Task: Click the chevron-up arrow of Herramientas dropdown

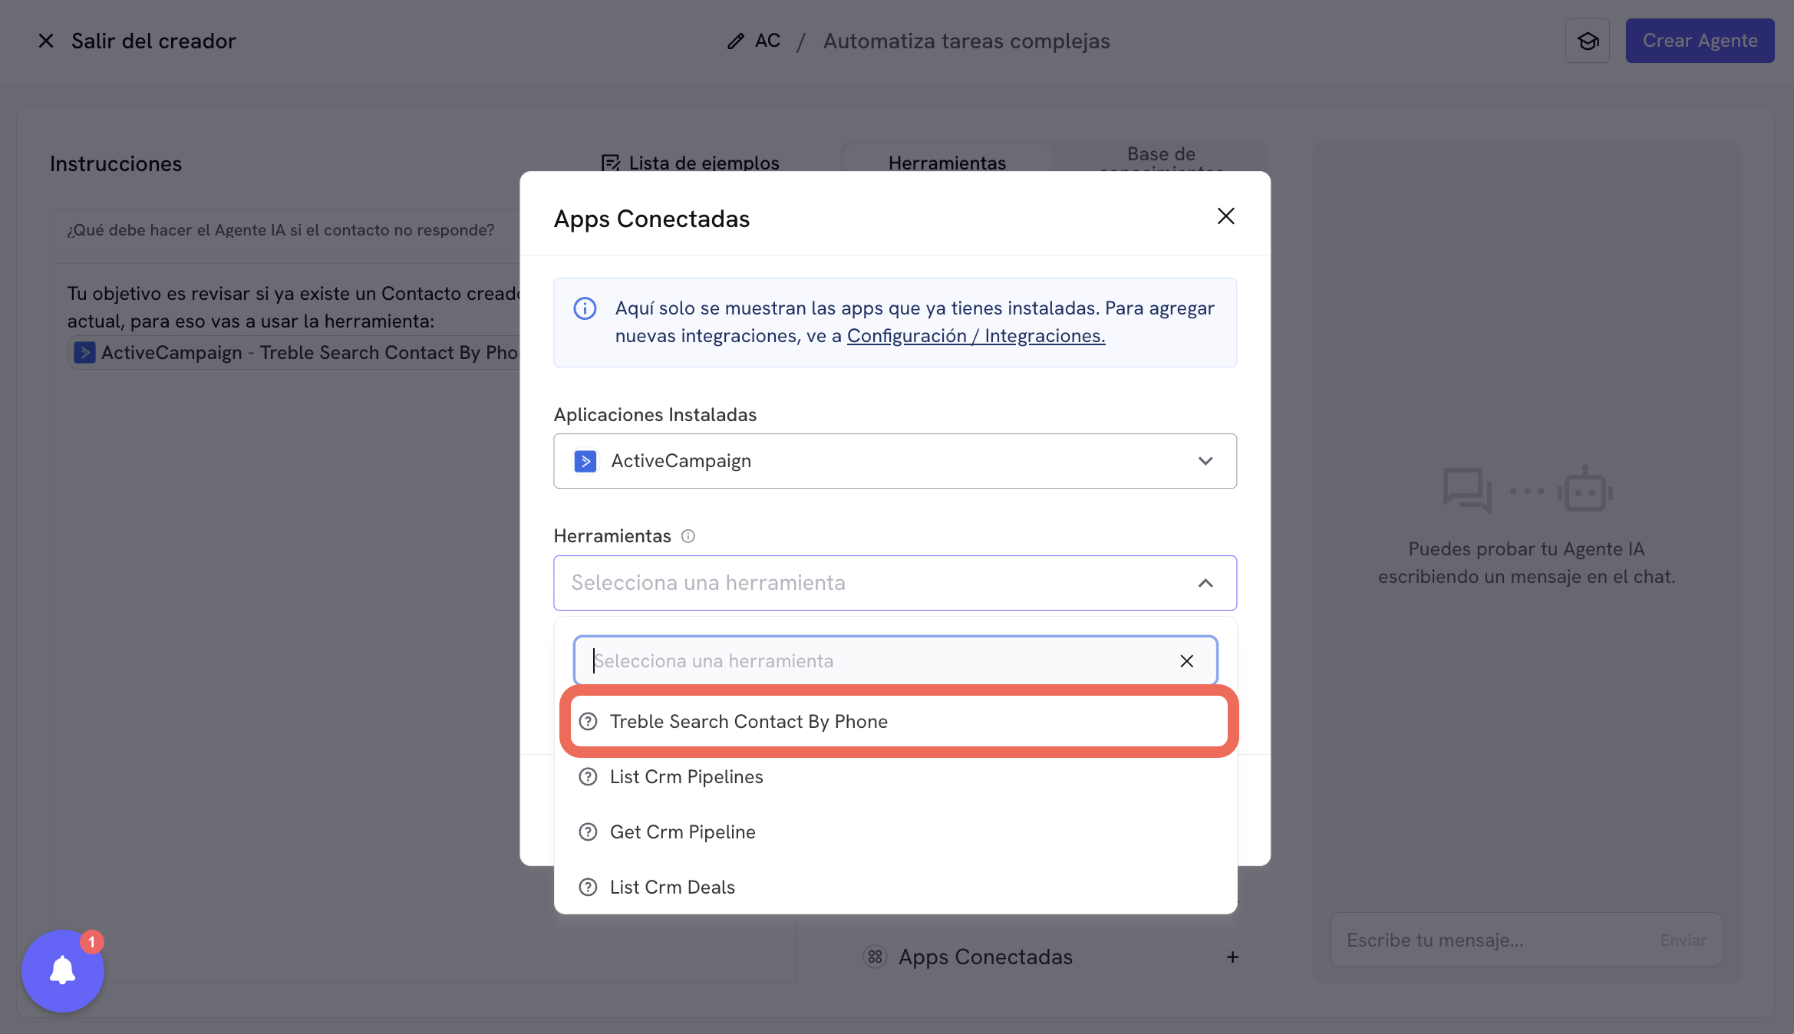Action: click(x=1205, y=583)
